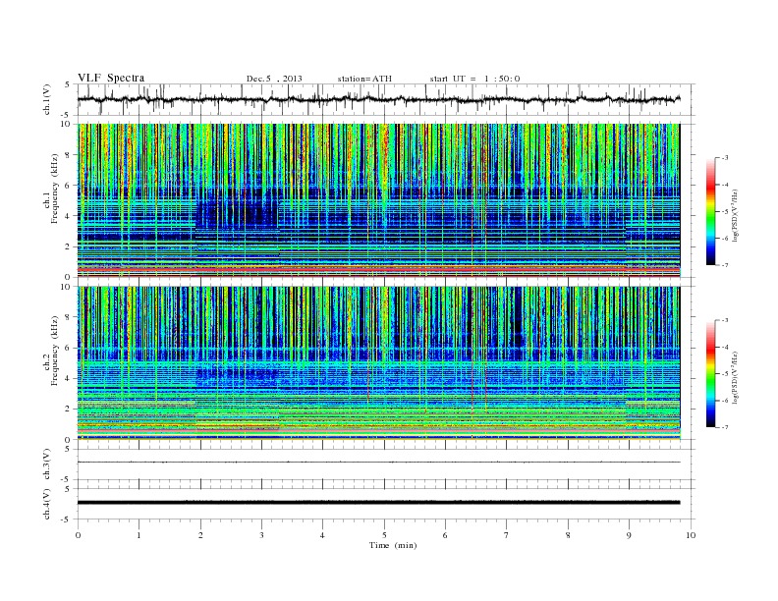Click the "9" tick on the time axis
This screenshot has width=778, height=601.
pyautogui.click(x=629, y=535)
